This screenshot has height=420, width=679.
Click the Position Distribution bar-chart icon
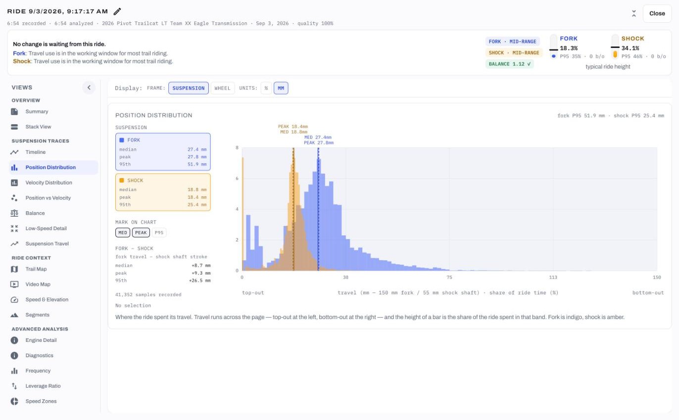click(x=14, y=168)
